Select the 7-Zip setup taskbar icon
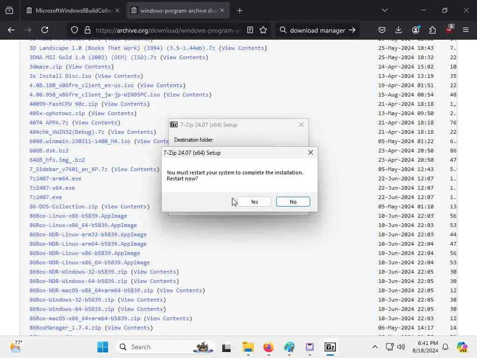Screen dimensions: 477x358 330,347
